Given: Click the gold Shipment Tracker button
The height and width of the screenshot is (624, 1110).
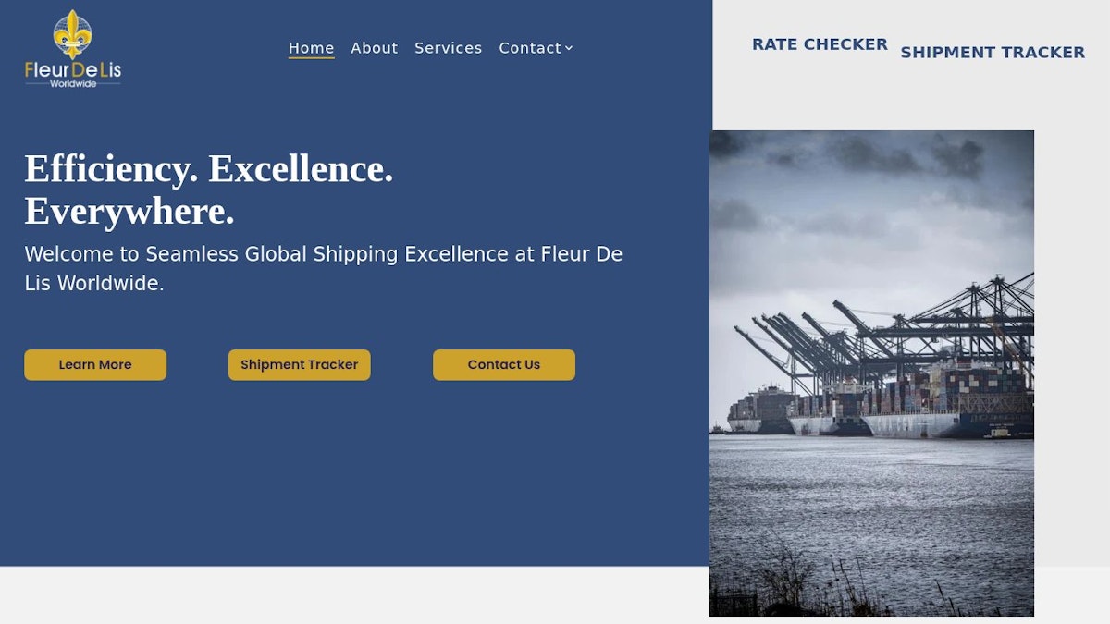Looking at the screenshot, I should [299, 364].
